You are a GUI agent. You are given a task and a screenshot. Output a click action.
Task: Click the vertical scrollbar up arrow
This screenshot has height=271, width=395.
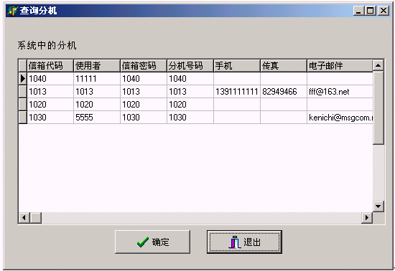378,66
